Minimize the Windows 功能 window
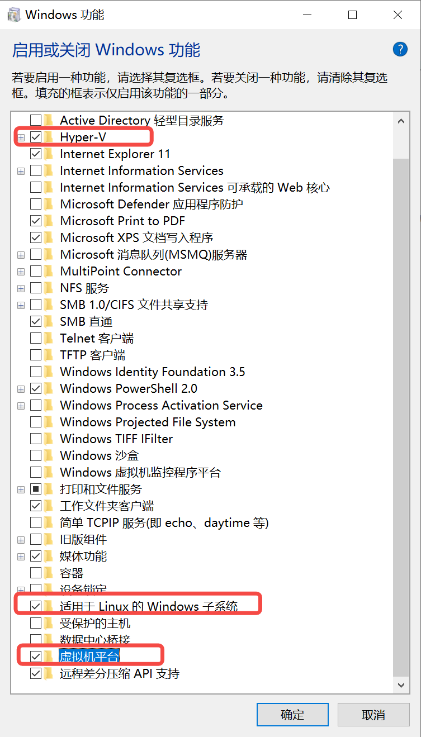 pos(307,15)
